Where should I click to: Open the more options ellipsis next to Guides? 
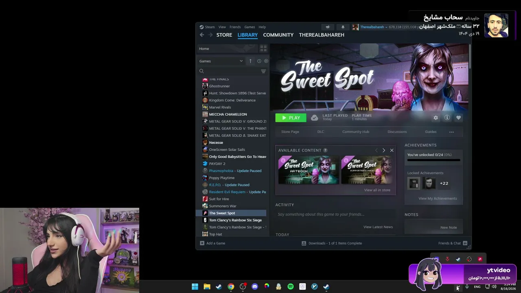(x=451, y=132)
